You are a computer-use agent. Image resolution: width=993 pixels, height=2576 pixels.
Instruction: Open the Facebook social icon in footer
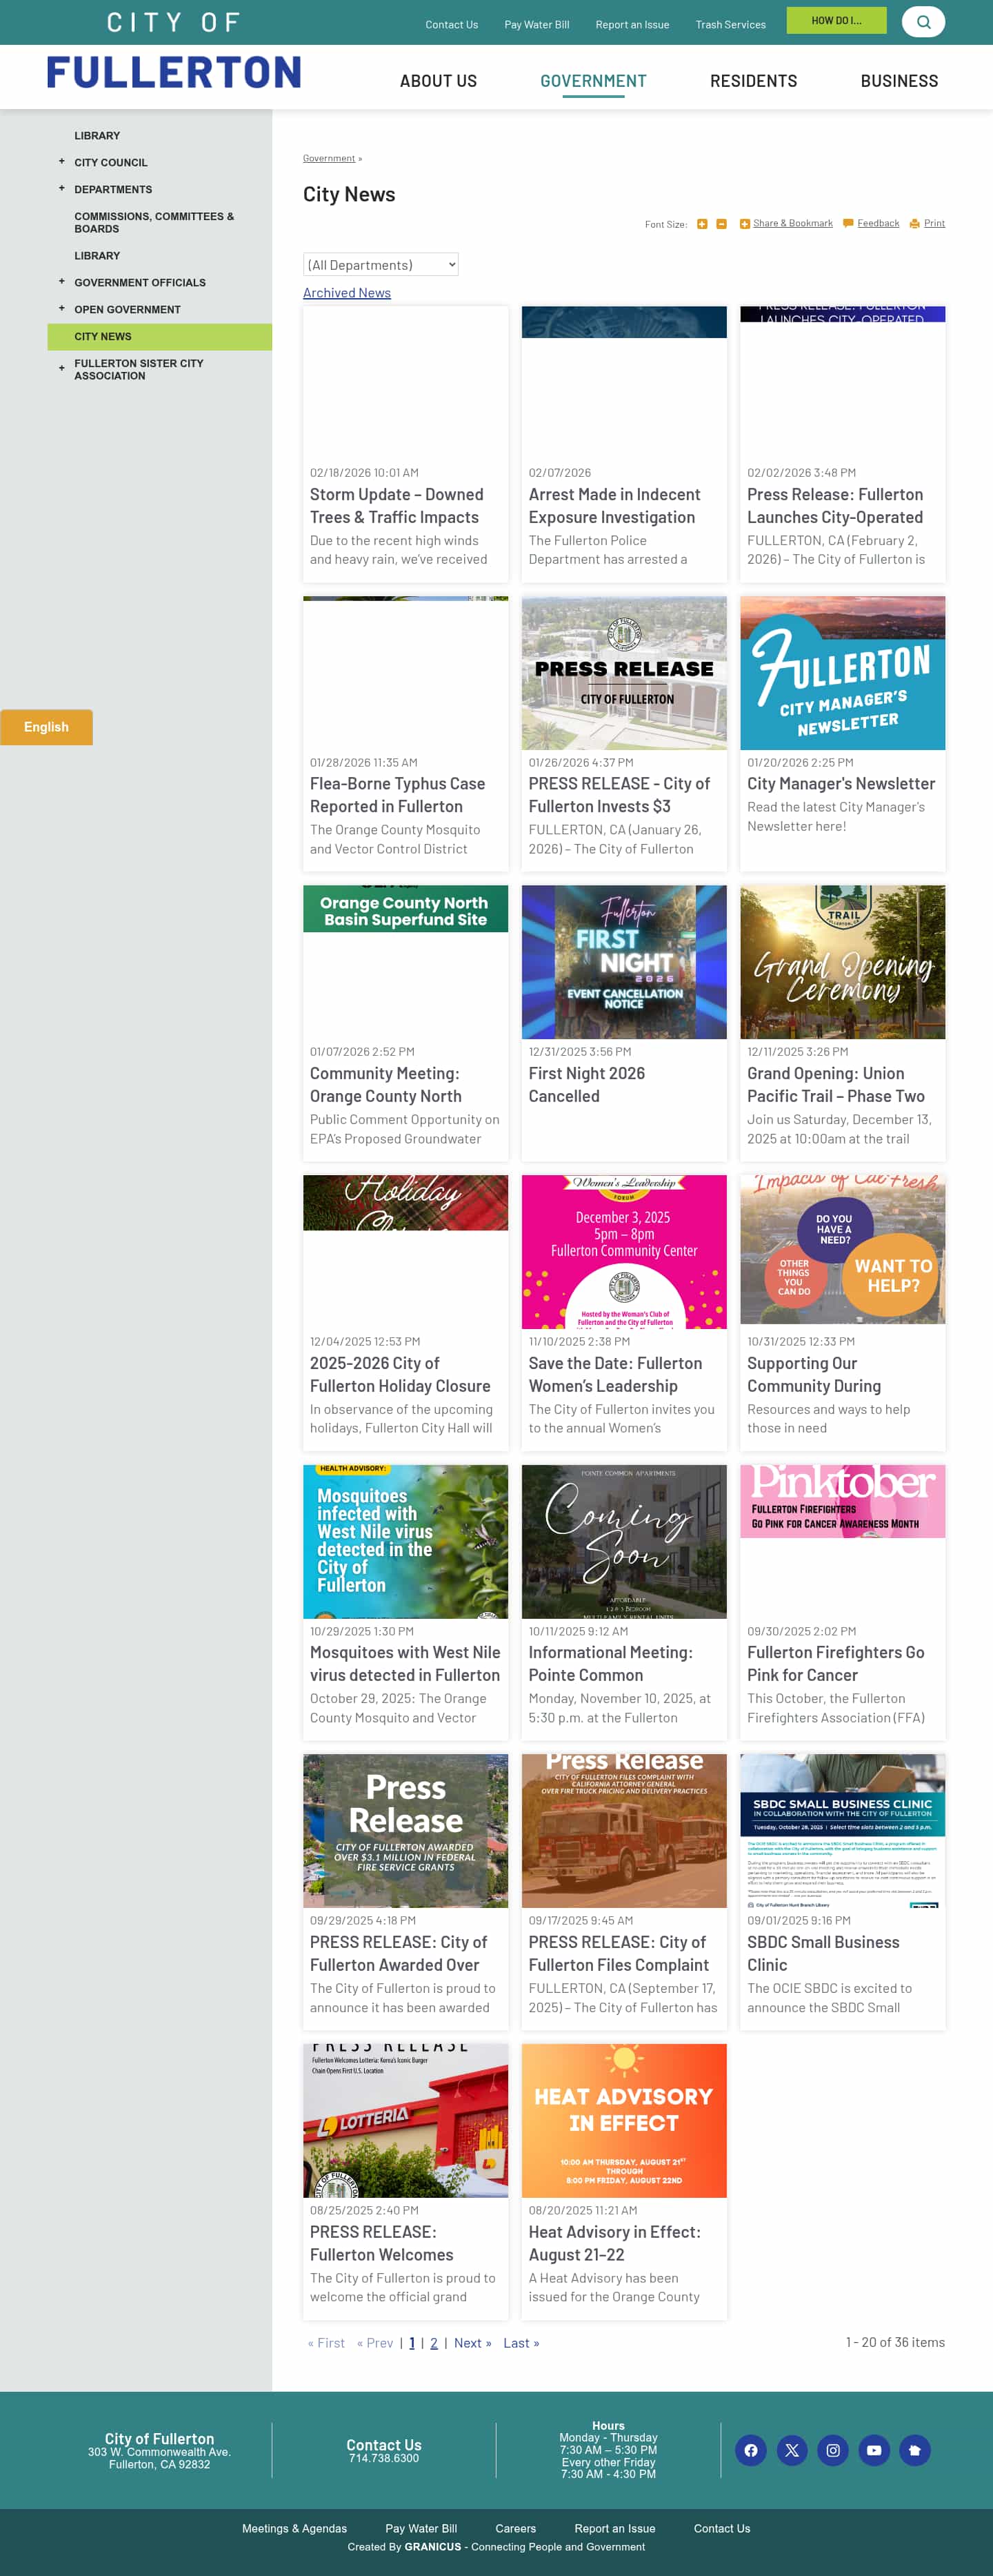(751, 2450)
